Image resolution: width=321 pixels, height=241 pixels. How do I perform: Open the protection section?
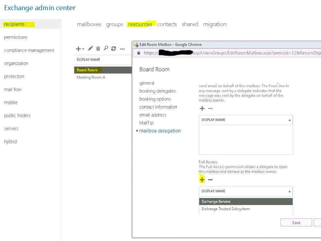pos(14,76)
